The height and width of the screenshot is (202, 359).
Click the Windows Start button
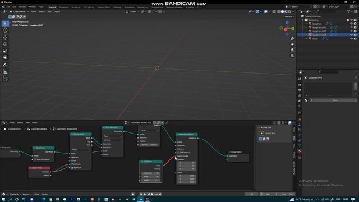click(x=3, y=199)
